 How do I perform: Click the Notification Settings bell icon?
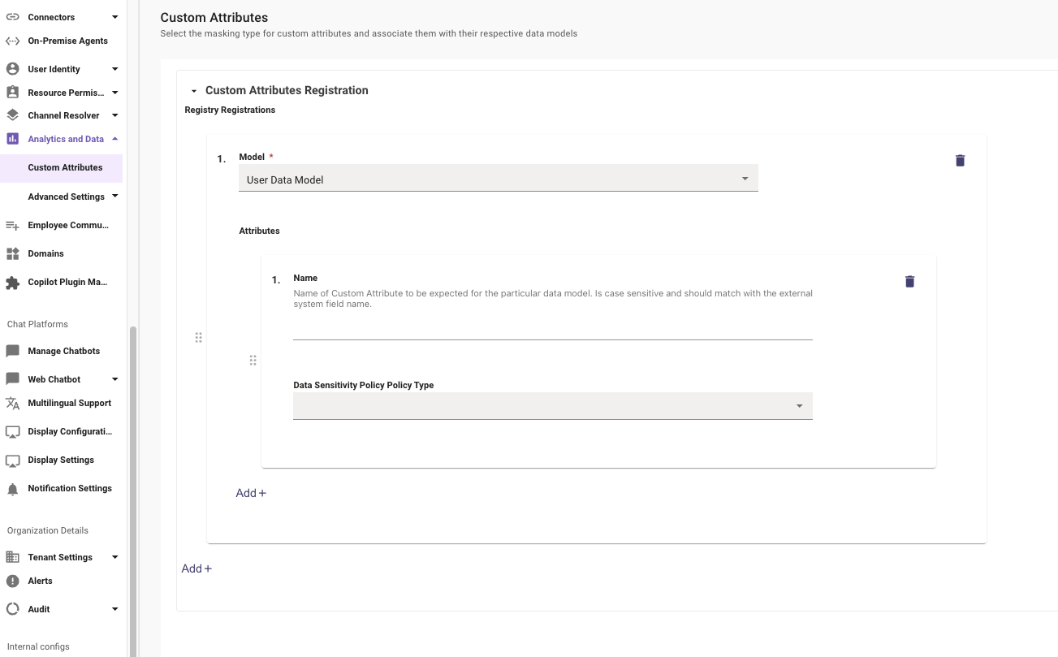coord(12,489)
